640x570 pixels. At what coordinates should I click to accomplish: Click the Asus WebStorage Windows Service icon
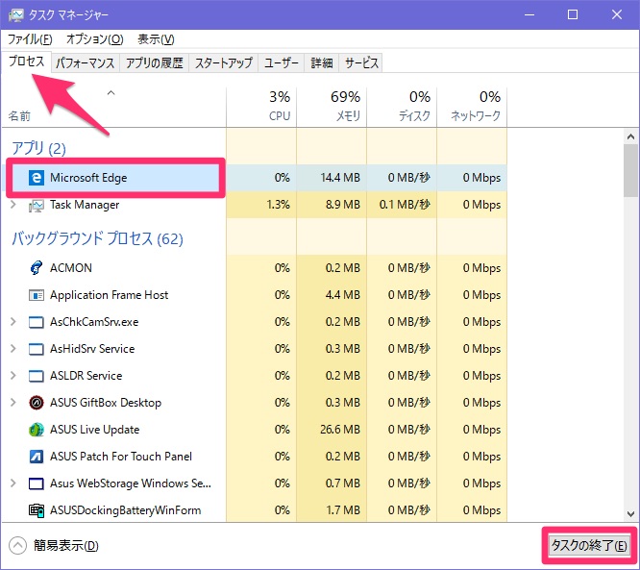pos(37,483)
